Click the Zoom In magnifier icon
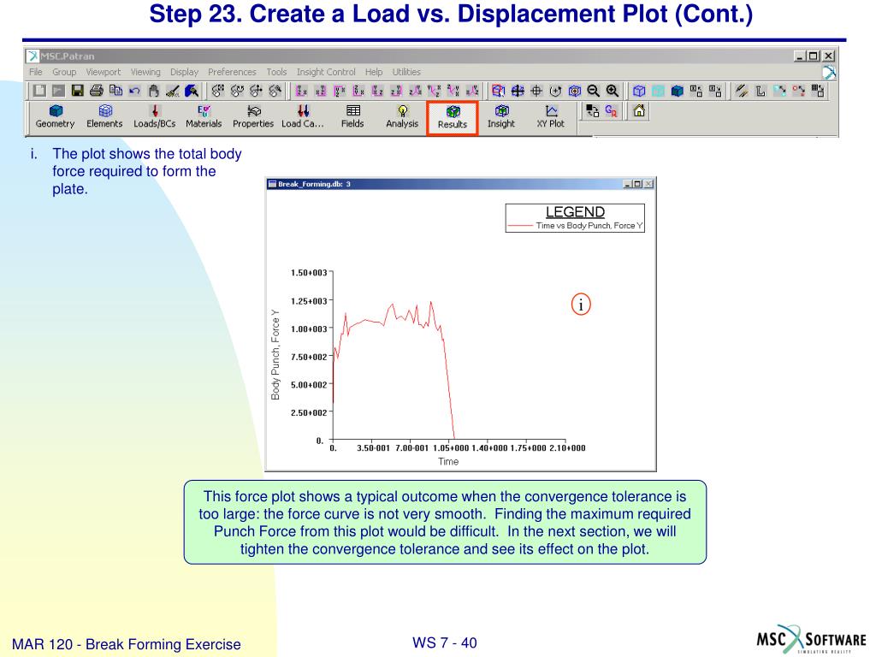 click(613, 90)
